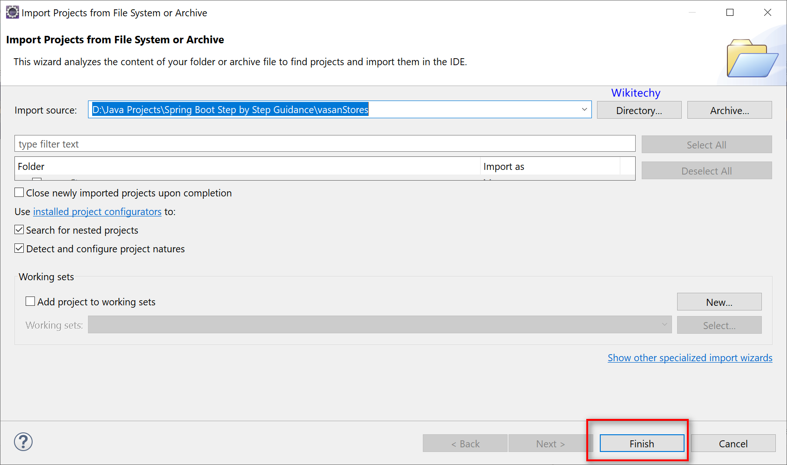This screenshot has width=787, height=465.
Task: Cancel the import wizard
Action: pos(733,444)
